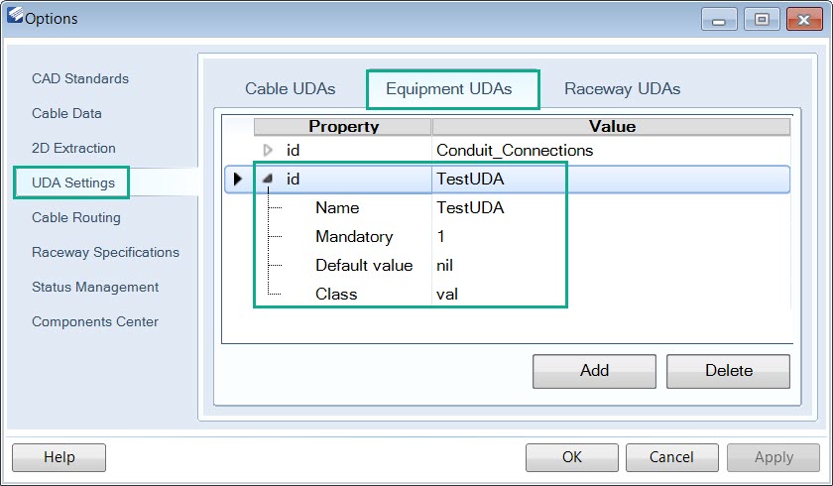Click the Help button
This screenshot has width=833, height=486.
coord(59,457)
